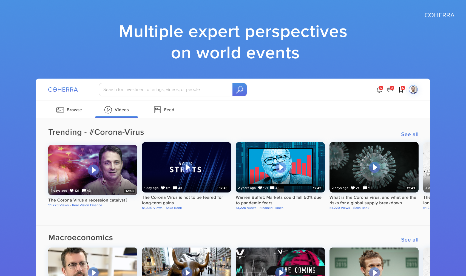
Task: Open Saxo Bank link under supply breakdown video
Action: pyautogui.click(x=361, y=208)
